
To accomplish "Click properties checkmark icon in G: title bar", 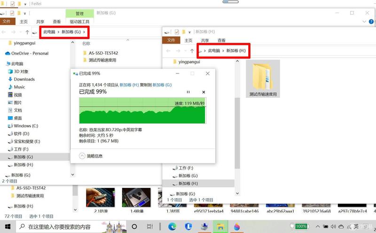I will click(12, 13).
